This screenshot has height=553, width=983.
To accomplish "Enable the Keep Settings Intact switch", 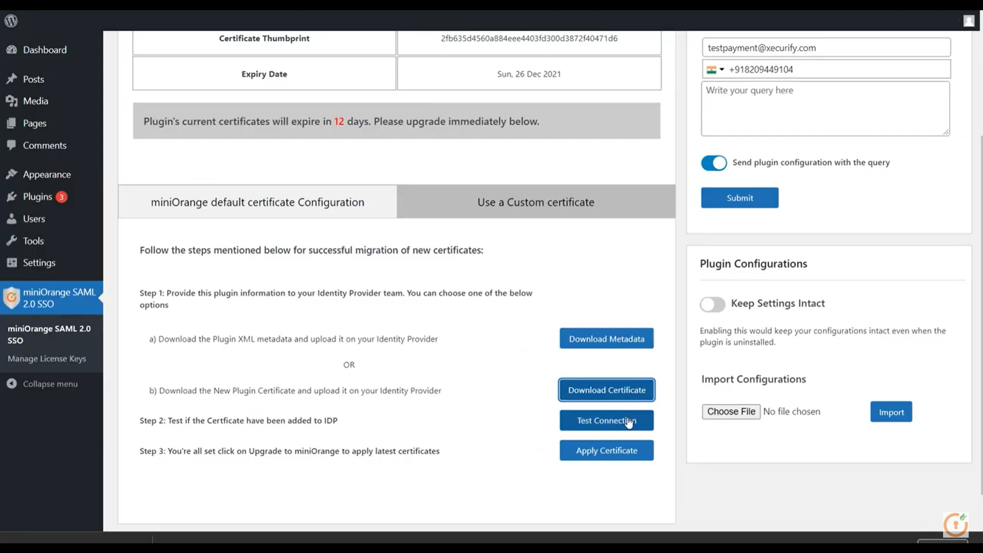I will (x=713, y=304).
